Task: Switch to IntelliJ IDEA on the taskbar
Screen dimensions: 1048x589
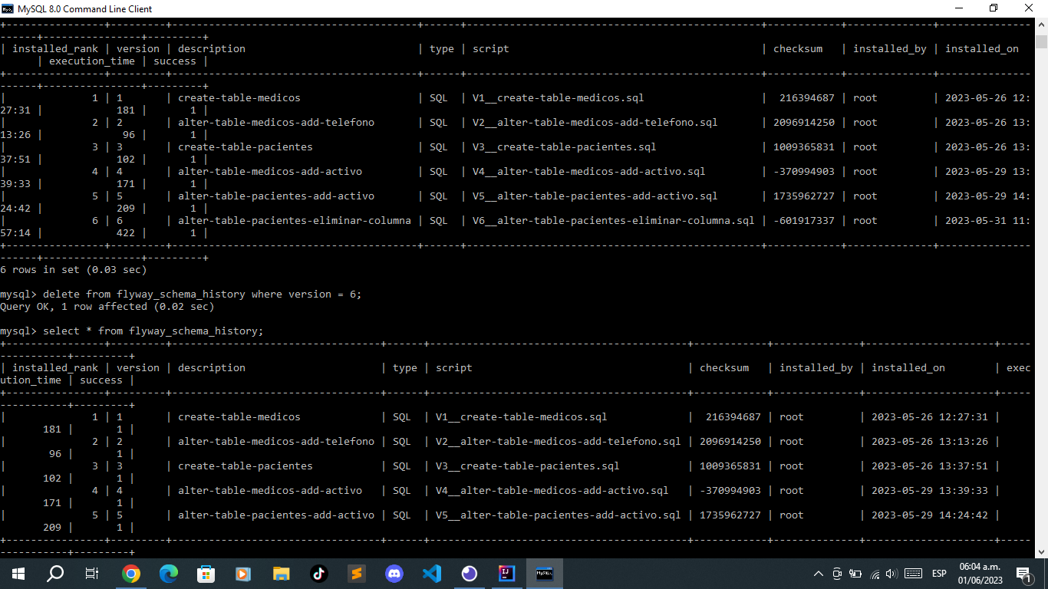Action: coord(507,573)
